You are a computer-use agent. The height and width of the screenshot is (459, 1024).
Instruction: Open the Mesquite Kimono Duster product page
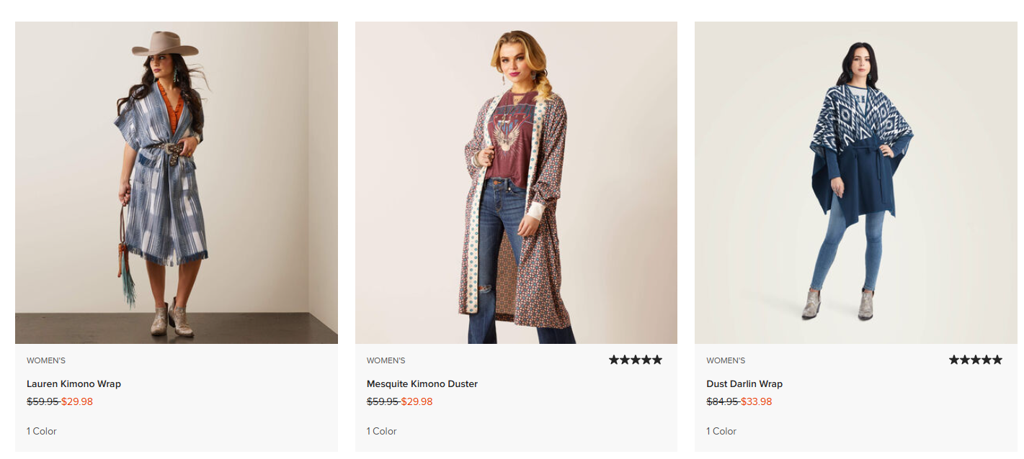(422, 383)
